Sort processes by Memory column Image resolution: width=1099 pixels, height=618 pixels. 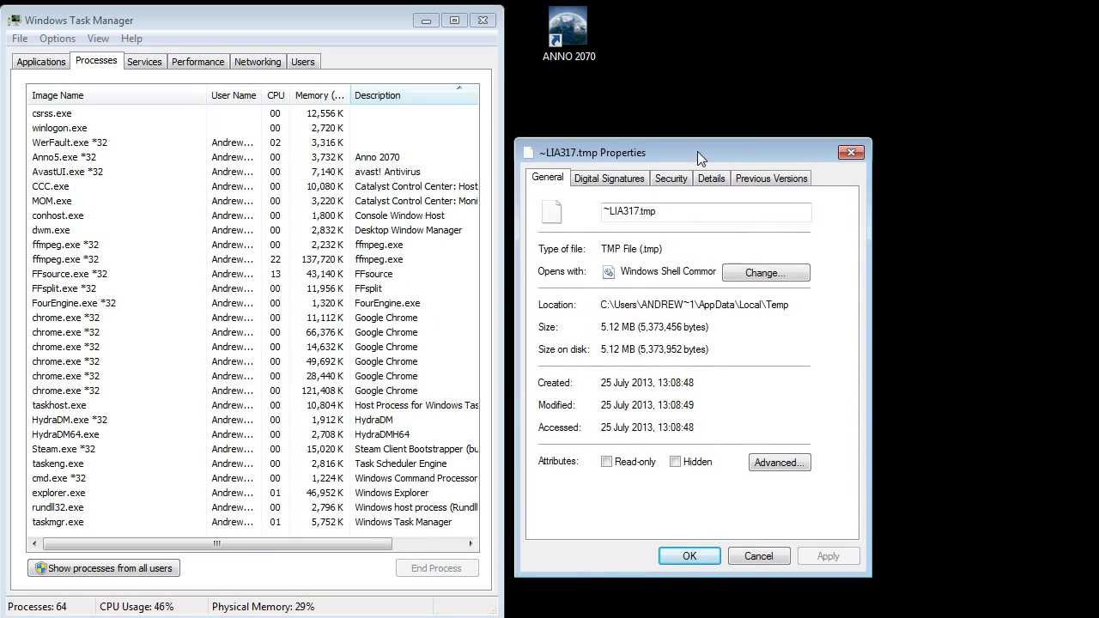point(319,95)
